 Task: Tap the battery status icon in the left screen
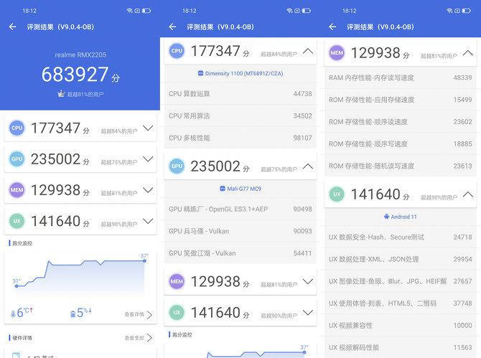tap(146, 11)
